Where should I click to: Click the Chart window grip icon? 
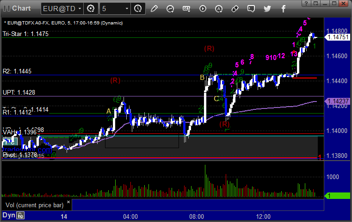tap(6, 8)
